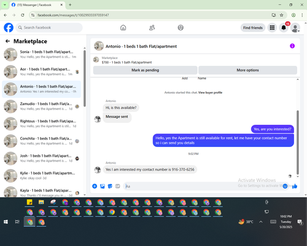
Task: Open the Facebook menu grid icon
Action: (x=272, y=28)
